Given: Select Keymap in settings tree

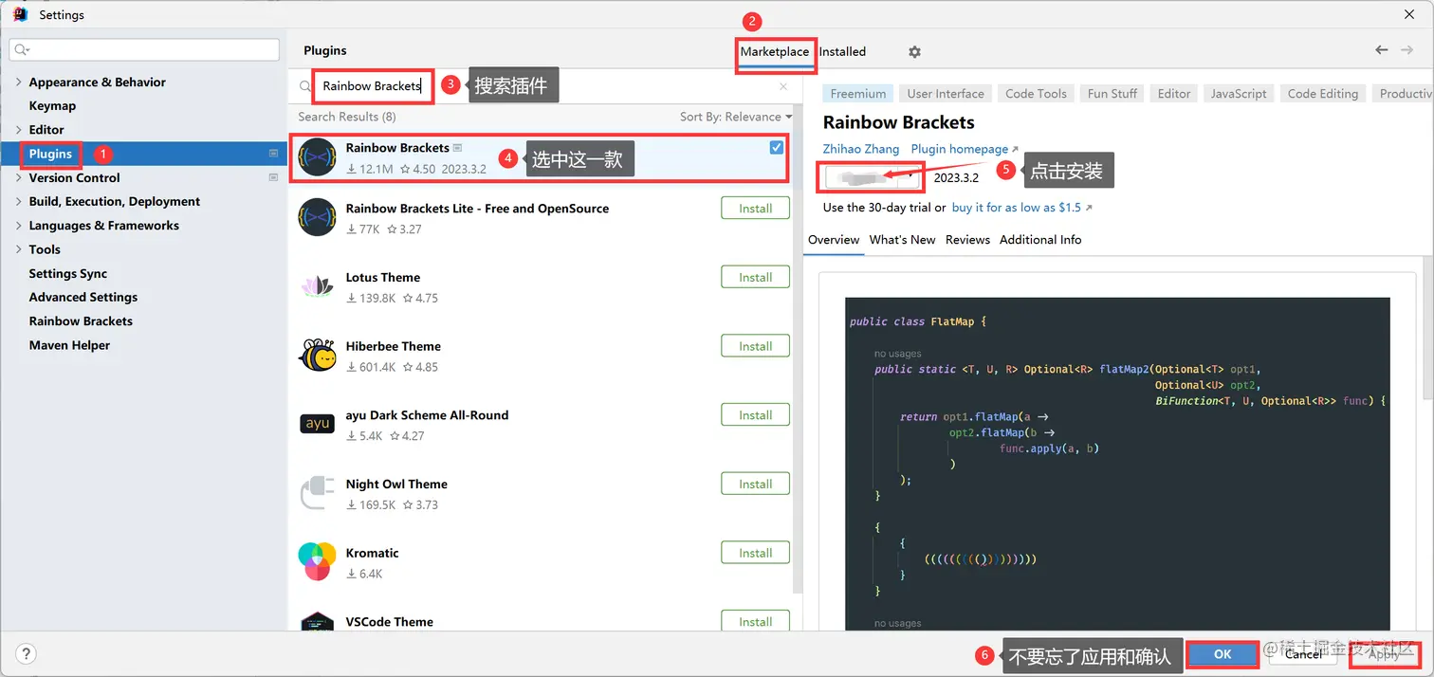Looking at the screenshot, I should (x=52, y=106).
